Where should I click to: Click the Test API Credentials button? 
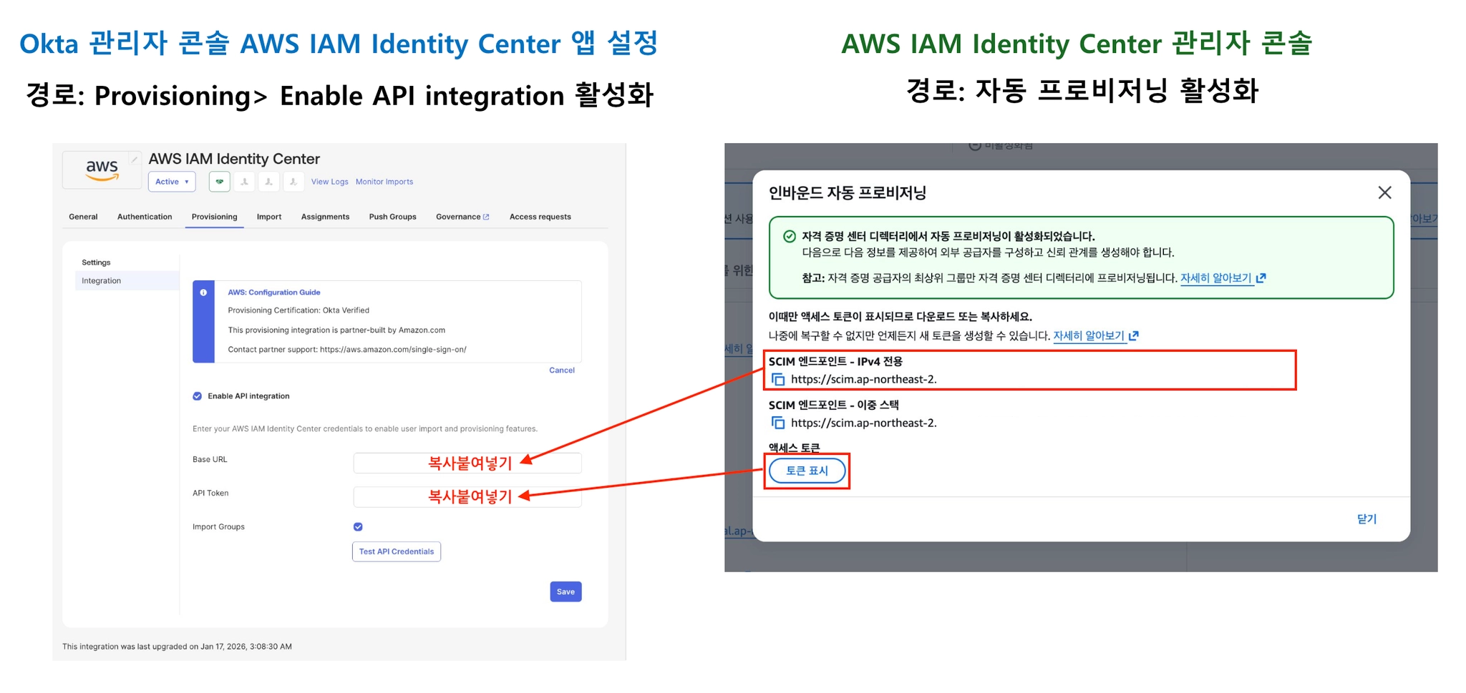397,551
